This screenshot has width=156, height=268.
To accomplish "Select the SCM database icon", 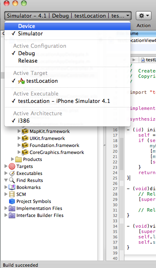I will coord(12,194).
